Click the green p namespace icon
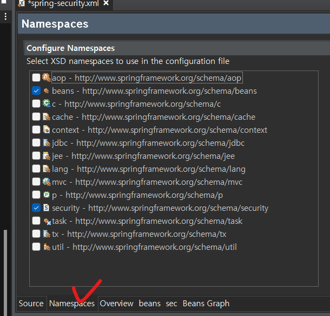Viewport: 330px width, 316px height. point(46,195)
